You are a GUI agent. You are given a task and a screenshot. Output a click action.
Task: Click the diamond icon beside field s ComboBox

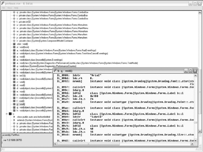point(14,18)
